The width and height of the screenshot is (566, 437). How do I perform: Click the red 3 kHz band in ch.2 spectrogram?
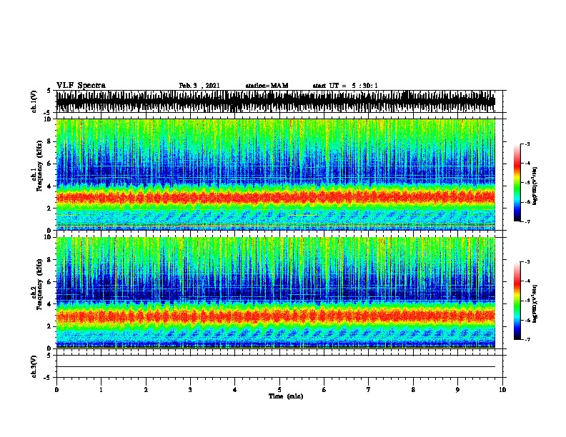click(x=276, y=316)
